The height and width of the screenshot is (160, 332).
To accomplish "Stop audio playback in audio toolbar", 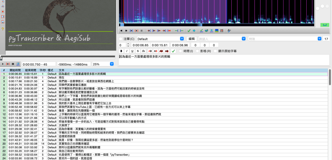I will [x=141, y=31].
